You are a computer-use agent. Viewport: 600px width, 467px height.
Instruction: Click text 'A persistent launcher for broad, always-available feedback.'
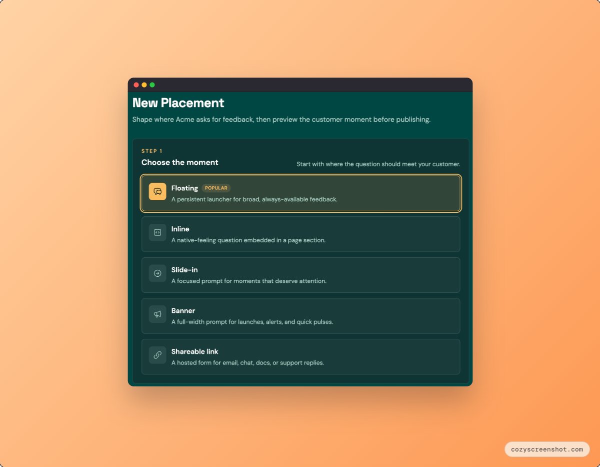[x=254, y=199]
